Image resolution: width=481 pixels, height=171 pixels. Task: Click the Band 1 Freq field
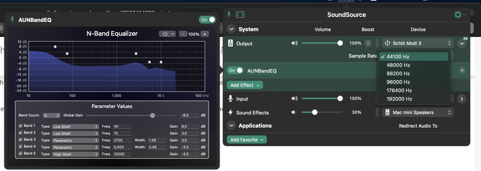point(122,126)
